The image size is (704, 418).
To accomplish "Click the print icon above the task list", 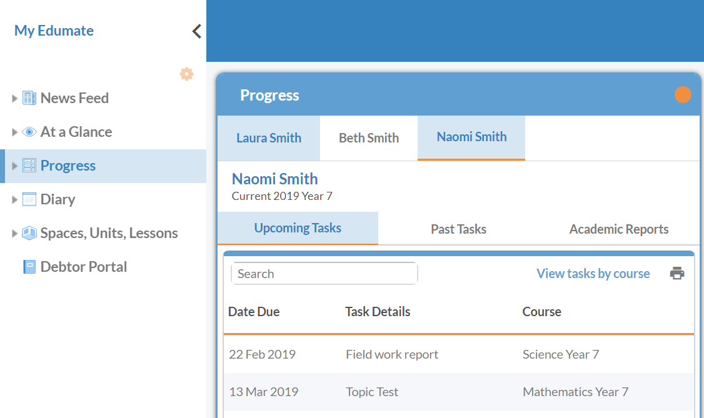I will pyautogui.click(x=676, y=273).
